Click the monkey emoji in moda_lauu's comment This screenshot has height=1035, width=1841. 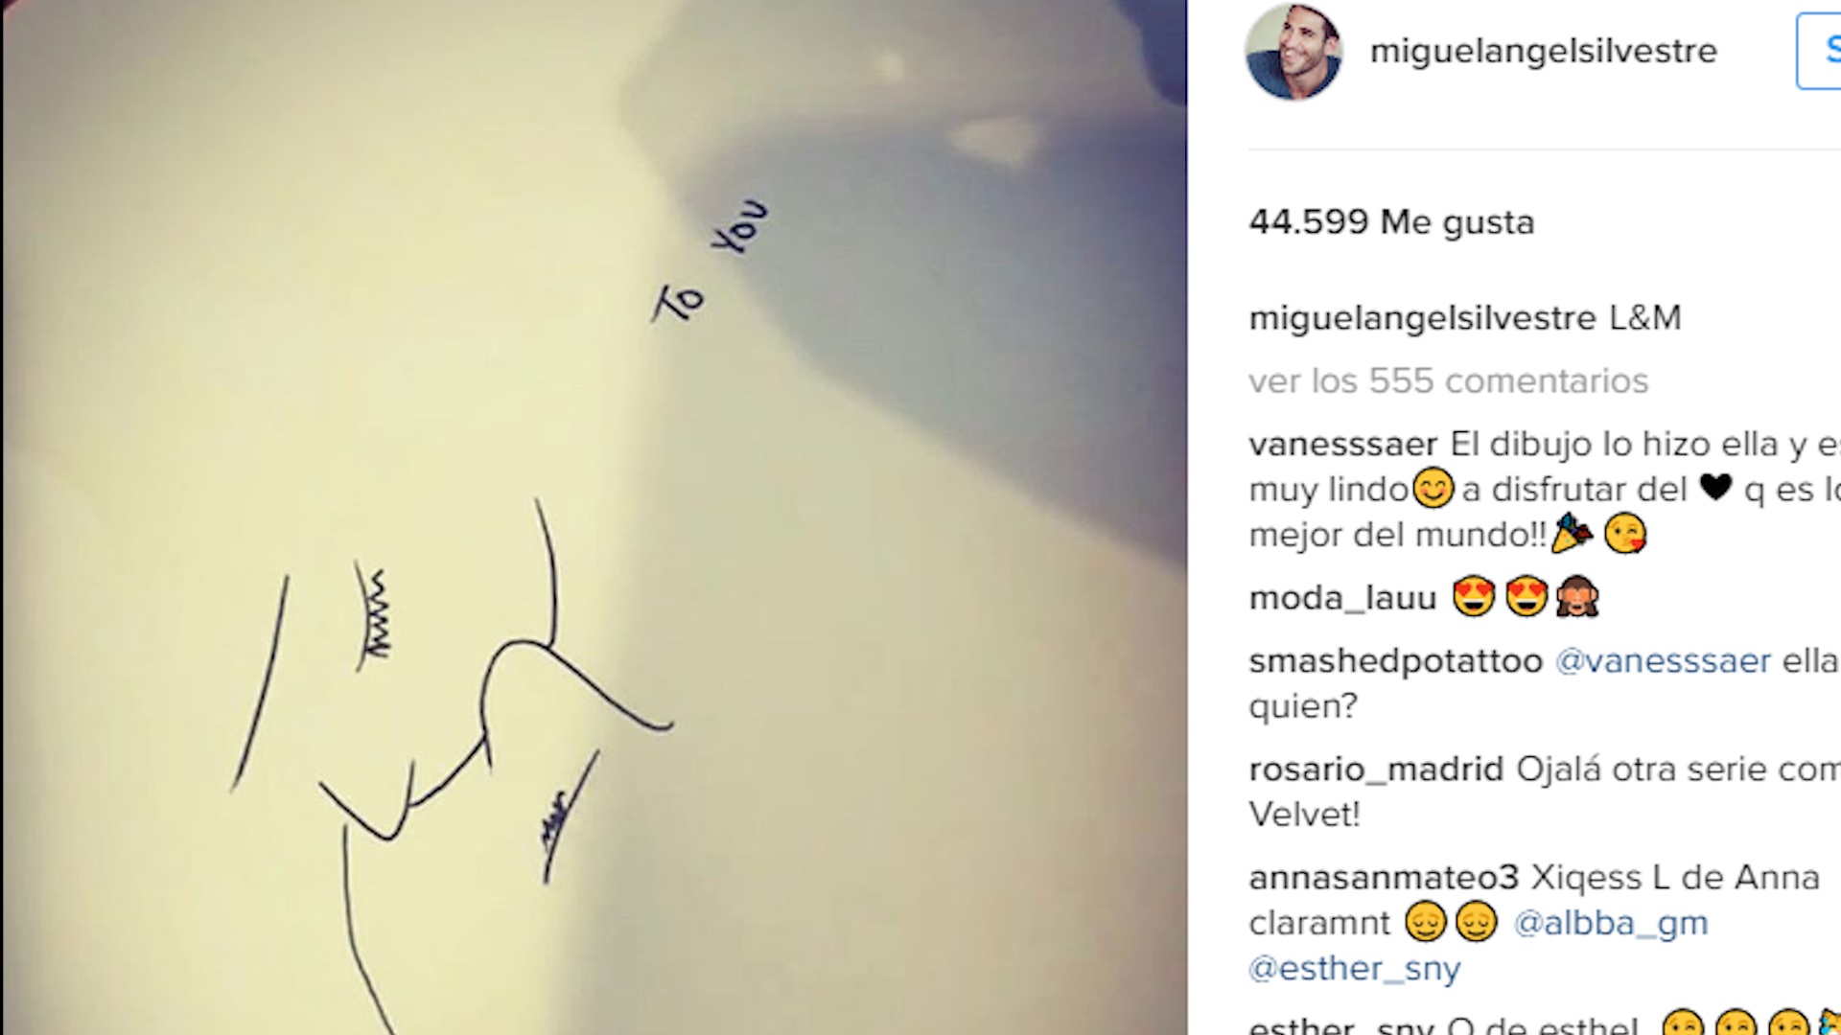1577,597
